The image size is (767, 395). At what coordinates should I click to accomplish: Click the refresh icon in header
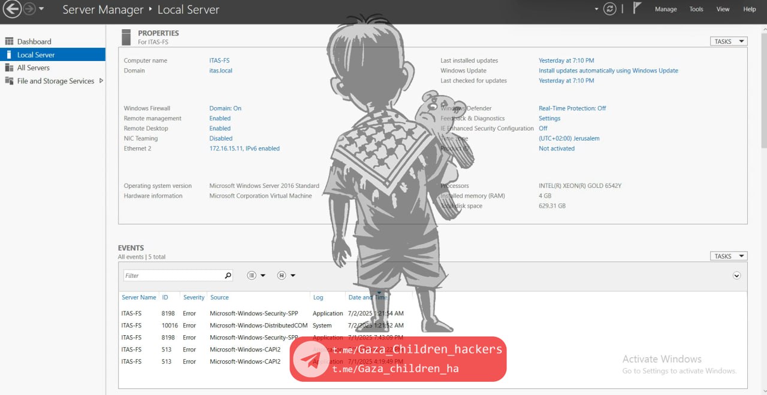(610, 9)
